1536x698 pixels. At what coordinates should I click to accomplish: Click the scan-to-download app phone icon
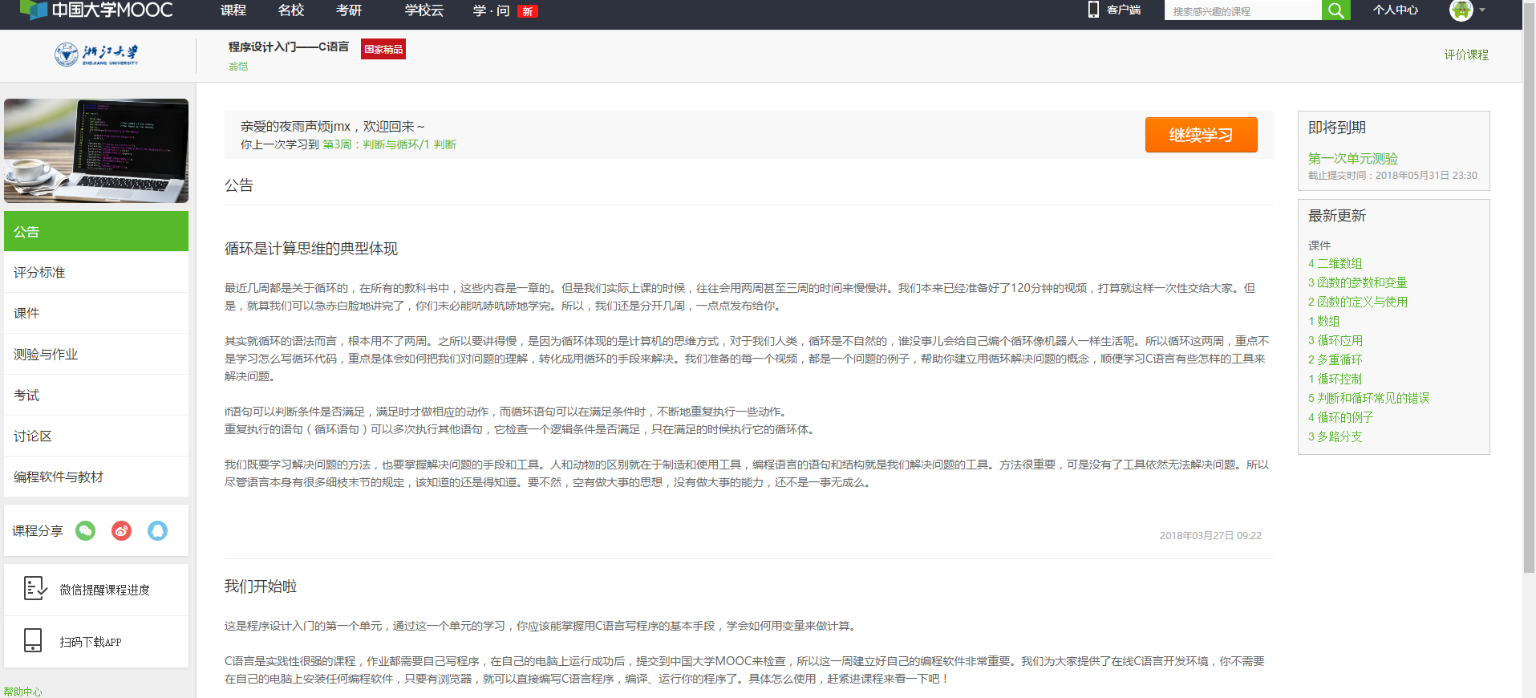[x=33, y=640]
